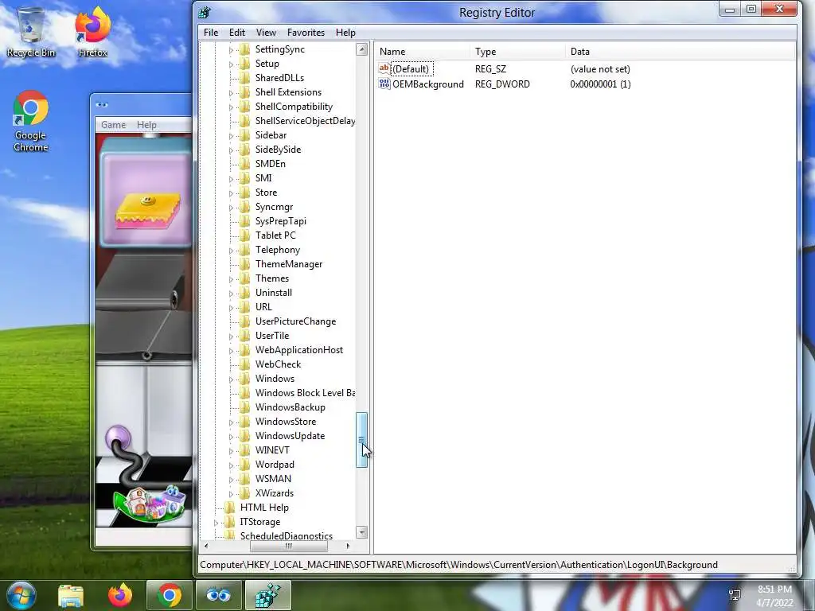
Task: Select the SharedDLLs key
Action: [279, 78]
